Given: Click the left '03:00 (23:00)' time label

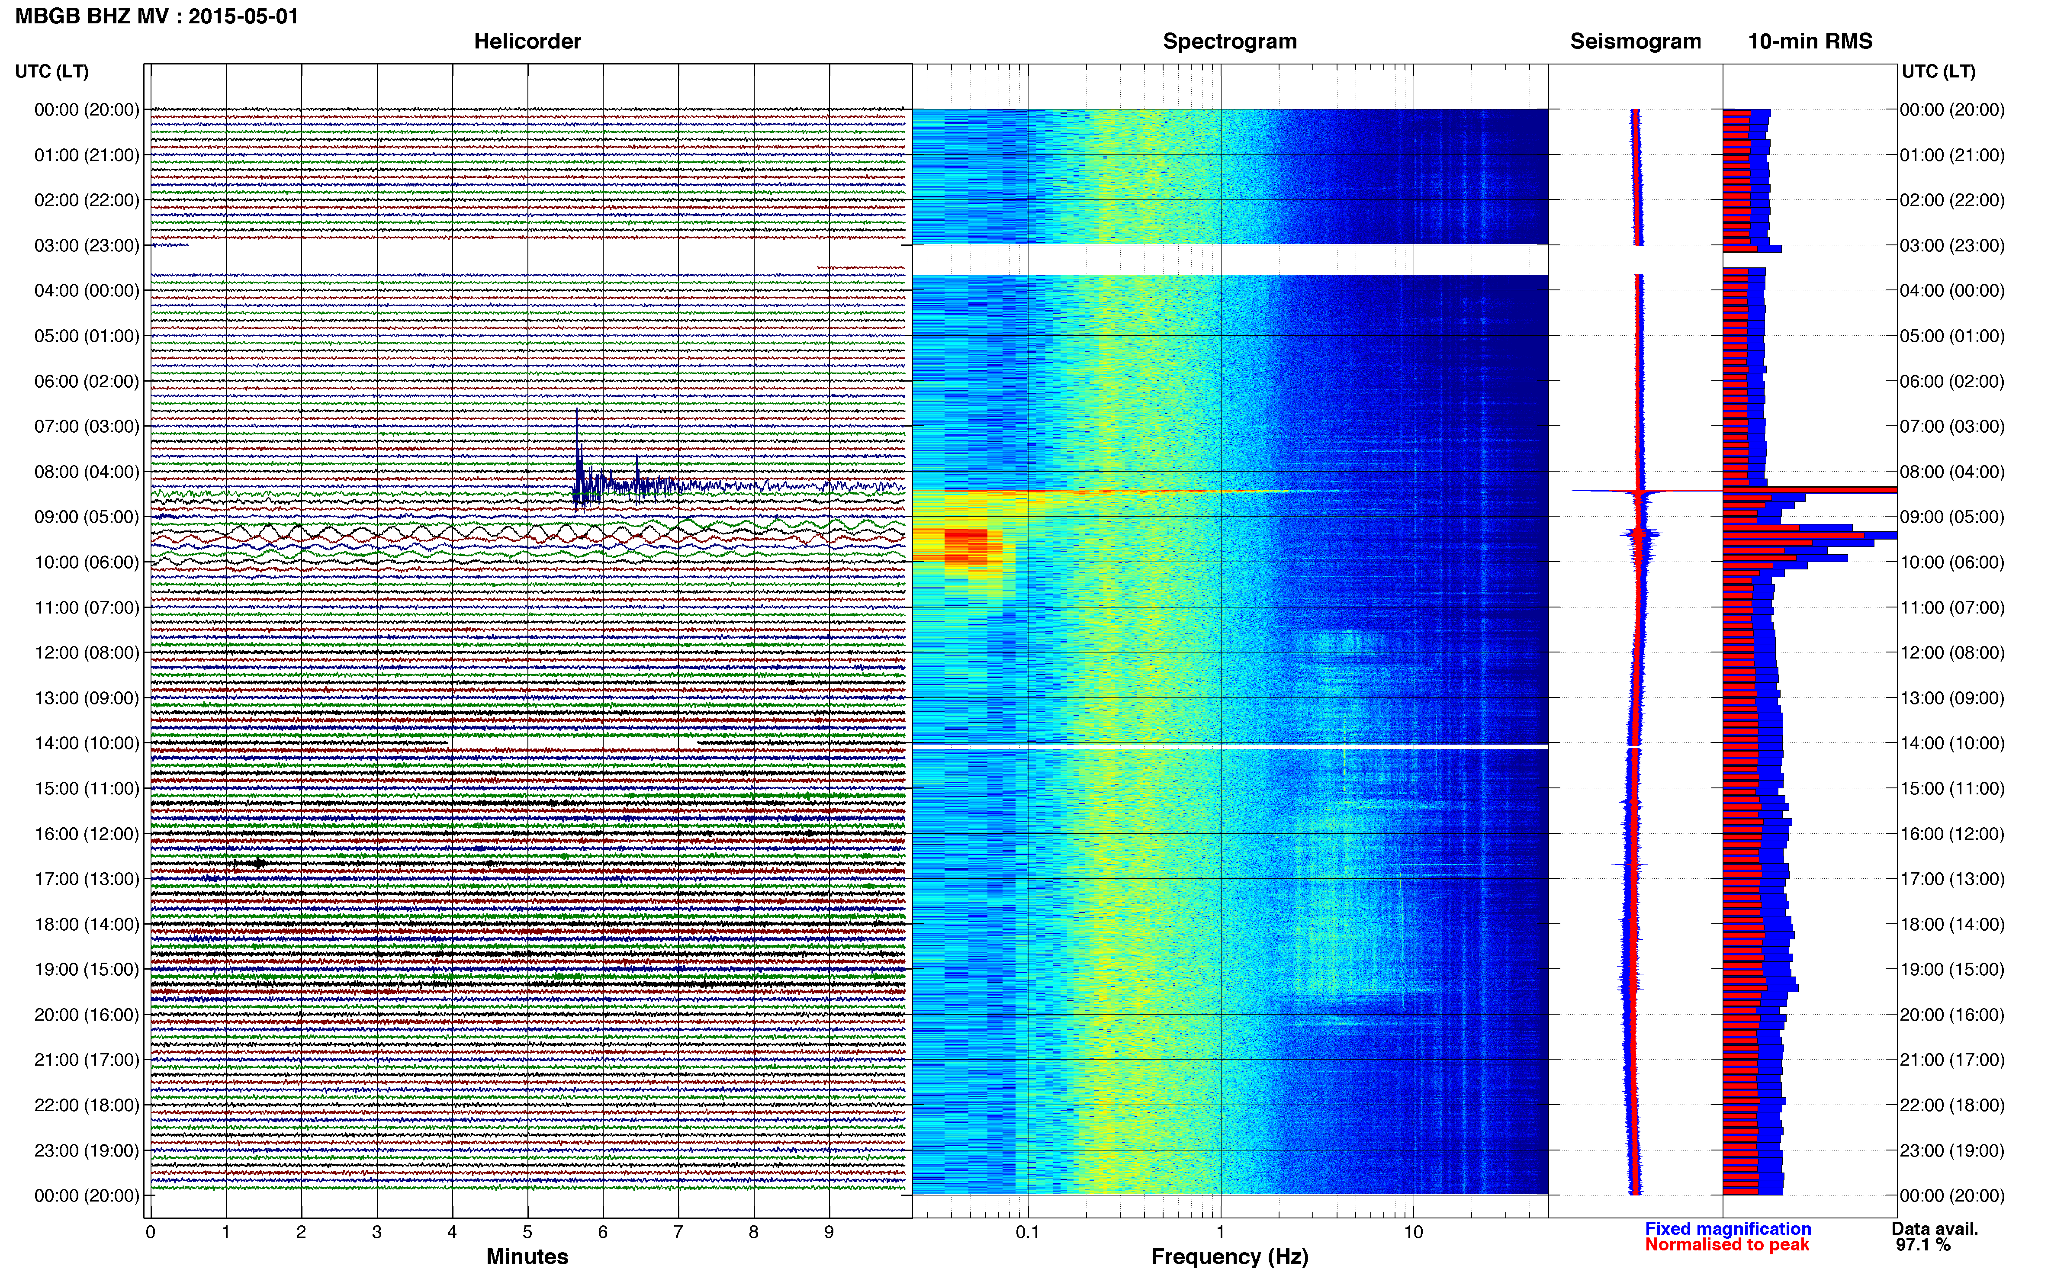Looking at the screenshot, I should tap(87, 245).
